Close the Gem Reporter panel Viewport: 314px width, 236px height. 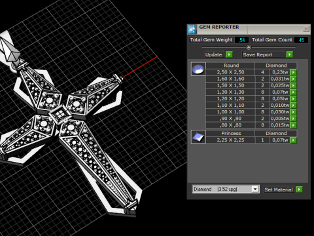click(306, 29)
